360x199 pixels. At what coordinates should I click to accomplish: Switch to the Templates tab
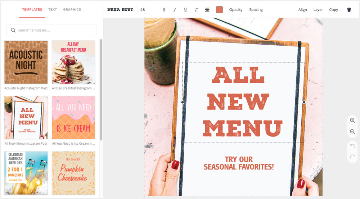pos(32,9)
